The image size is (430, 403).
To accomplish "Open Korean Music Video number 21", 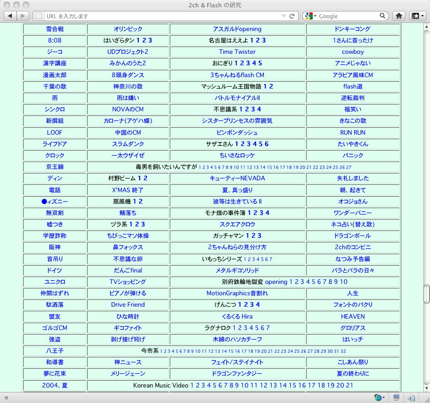I will 349,386.
